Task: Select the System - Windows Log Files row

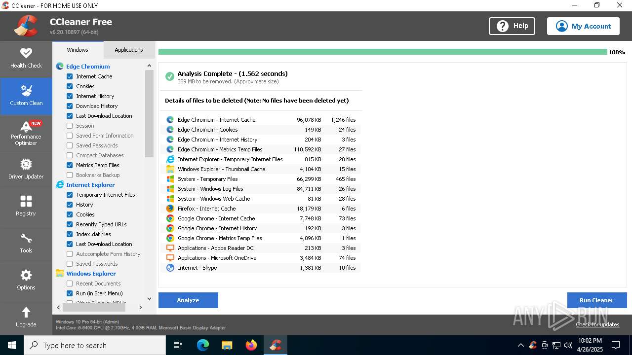Action: point(262,189)
